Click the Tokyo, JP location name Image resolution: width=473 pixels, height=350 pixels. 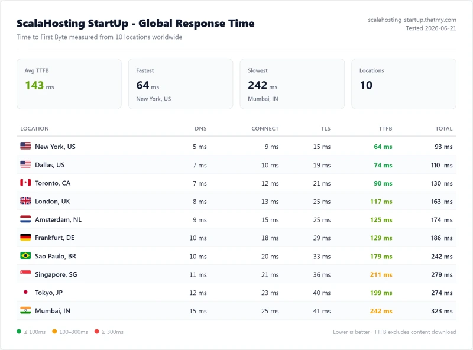pos(49,293)
